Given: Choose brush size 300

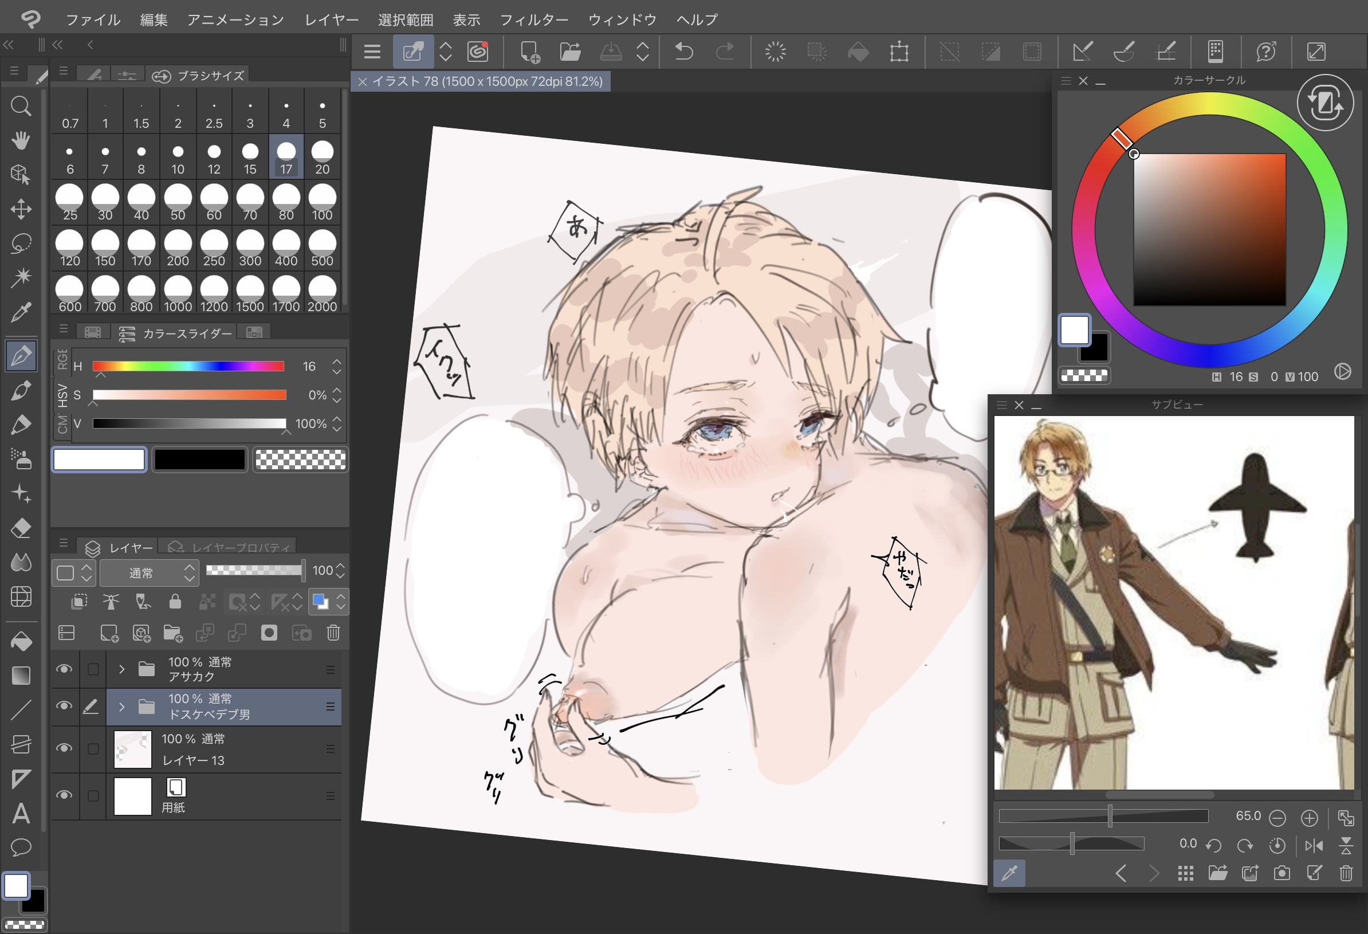Looking at the screenshot, I should coord(250,249).
